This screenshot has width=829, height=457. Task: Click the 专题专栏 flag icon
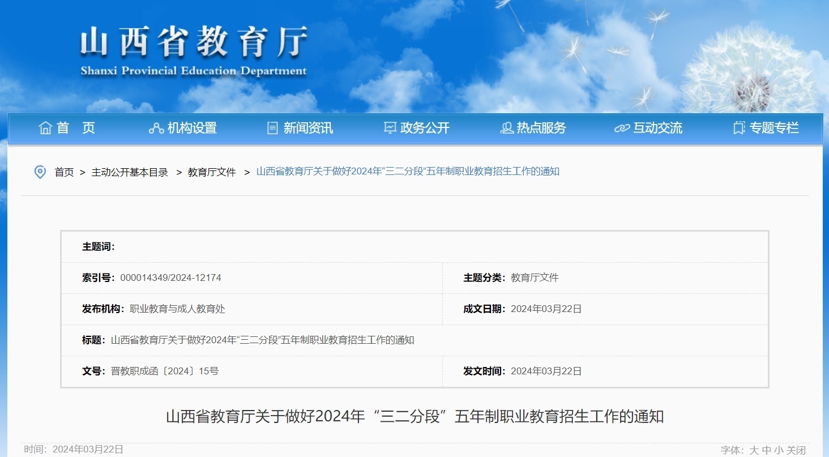(x=738, y=129)
